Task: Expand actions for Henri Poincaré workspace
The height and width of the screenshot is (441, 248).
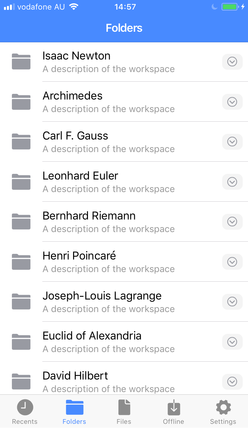Action: click(232, 261)
